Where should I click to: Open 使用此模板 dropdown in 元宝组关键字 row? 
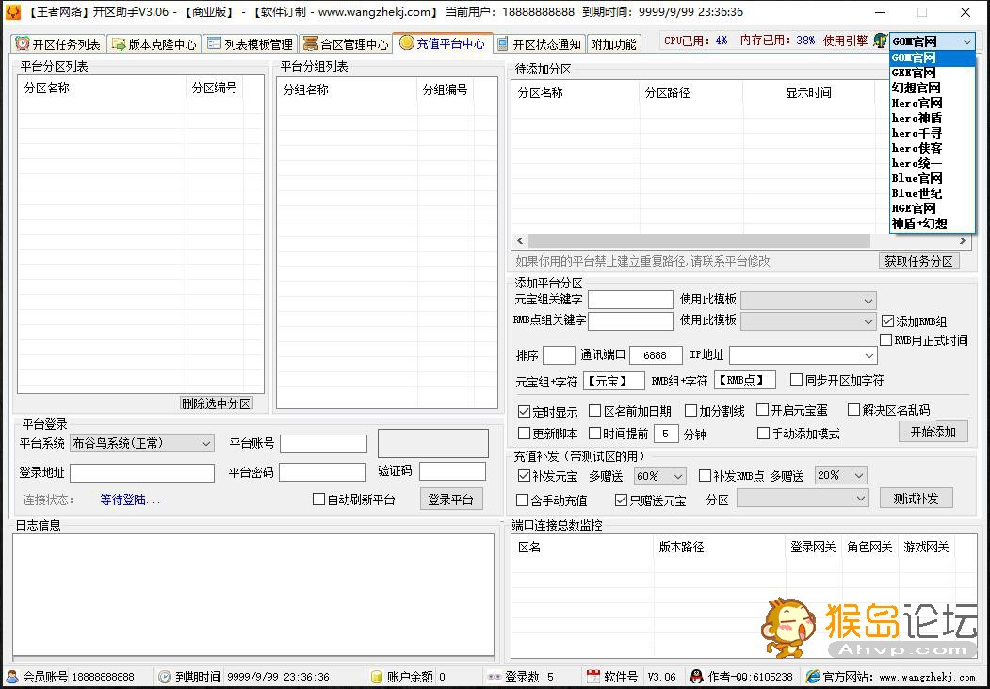click(x=808, y=301)
